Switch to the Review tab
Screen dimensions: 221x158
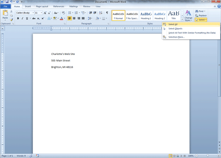click(x=87, y=6)
